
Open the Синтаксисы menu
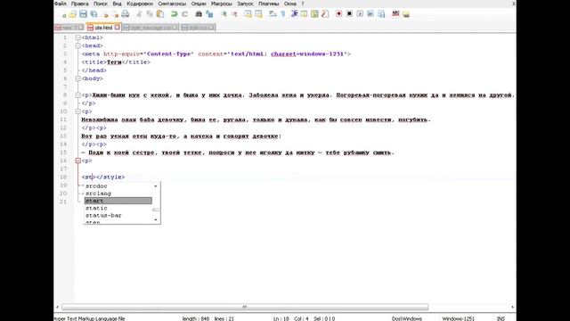pos(172,4)
